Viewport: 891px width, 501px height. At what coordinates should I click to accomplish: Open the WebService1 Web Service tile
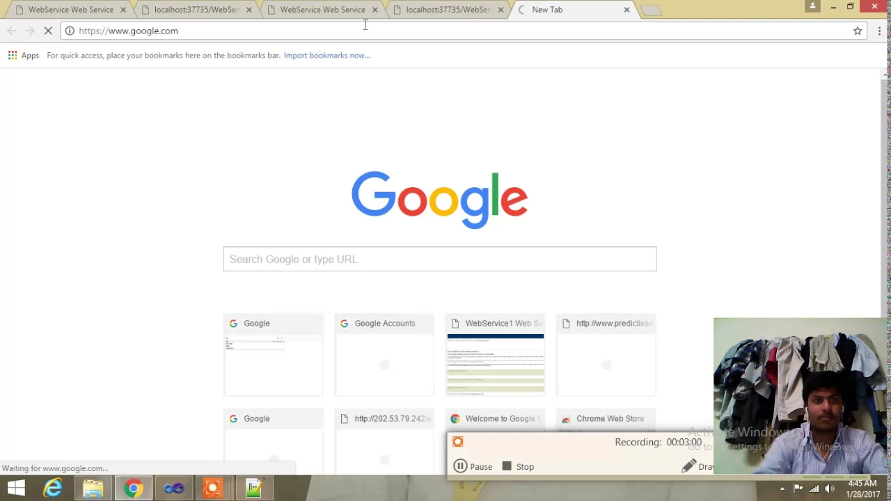point(495,356)
